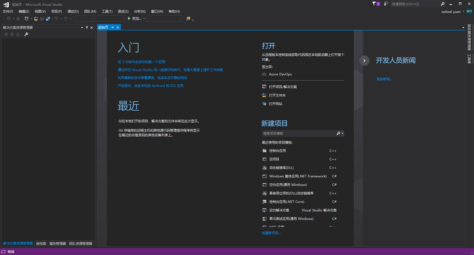Open the solution configurations combo box

tap(84, 19)
